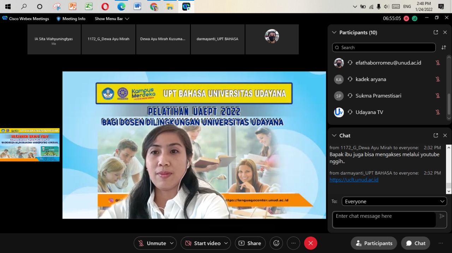Click muted mic icon for Sukma Pramestisari

click(438, 96)
